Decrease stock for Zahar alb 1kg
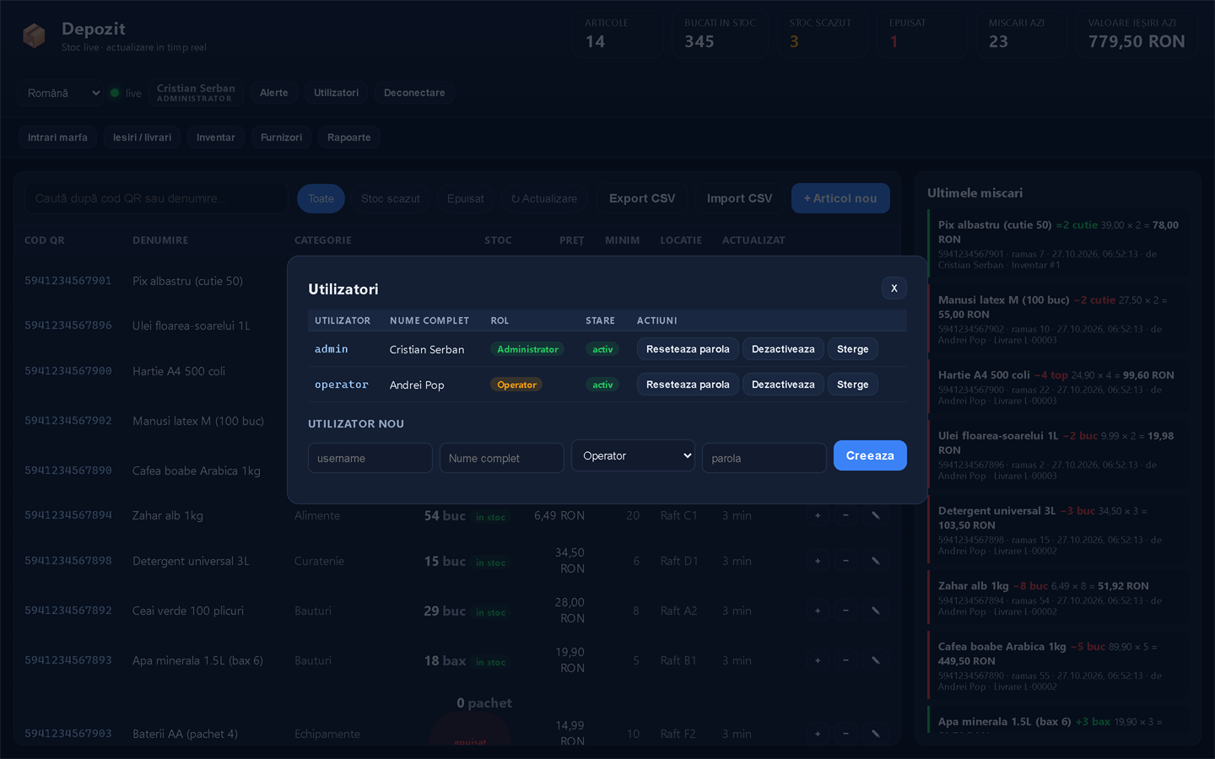The height and width of the screenshot is (759, 1215). click(x=845, y=515)
